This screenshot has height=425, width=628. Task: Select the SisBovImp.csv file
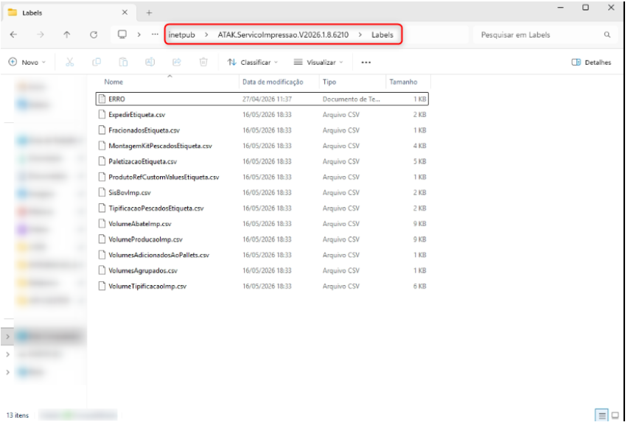coord(262,192)
